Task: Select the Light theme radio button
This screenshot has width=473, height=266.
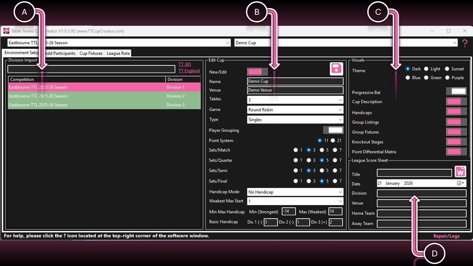Action: 426,69
